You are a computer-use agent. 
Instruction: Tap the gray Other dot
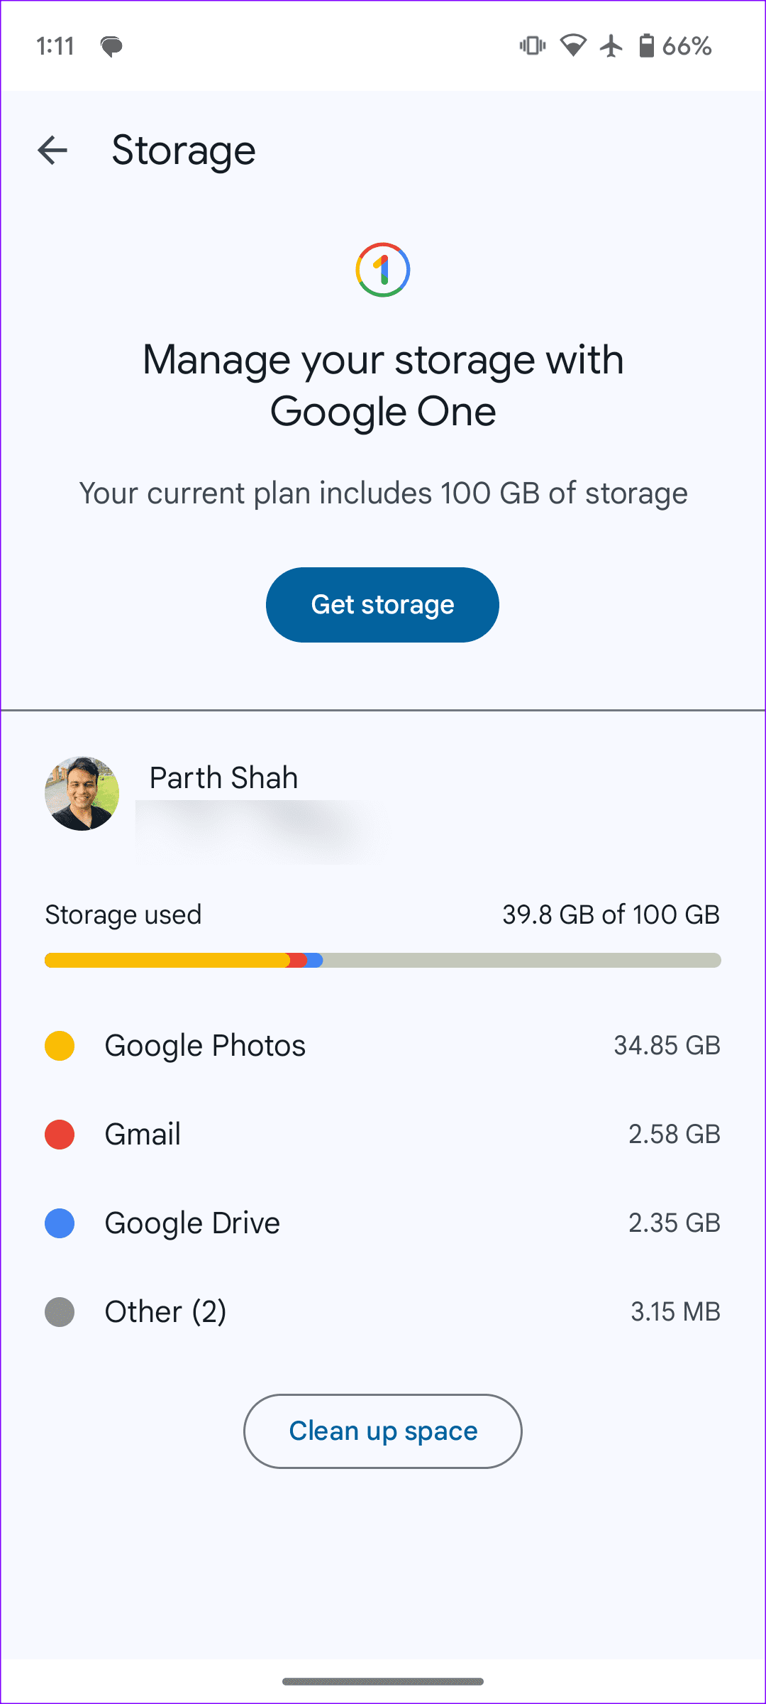pos(60,1312)
